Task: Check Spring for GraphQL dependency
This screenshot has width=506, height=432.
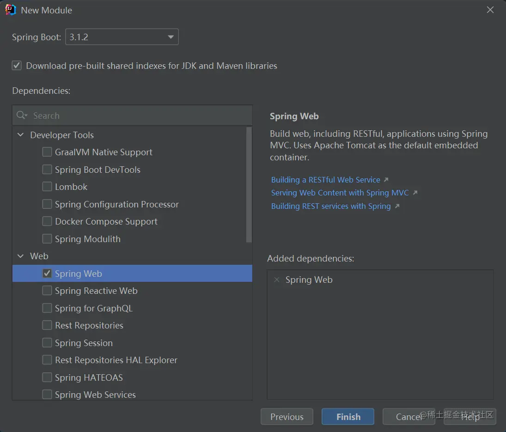Action: (x=47, y=308)
